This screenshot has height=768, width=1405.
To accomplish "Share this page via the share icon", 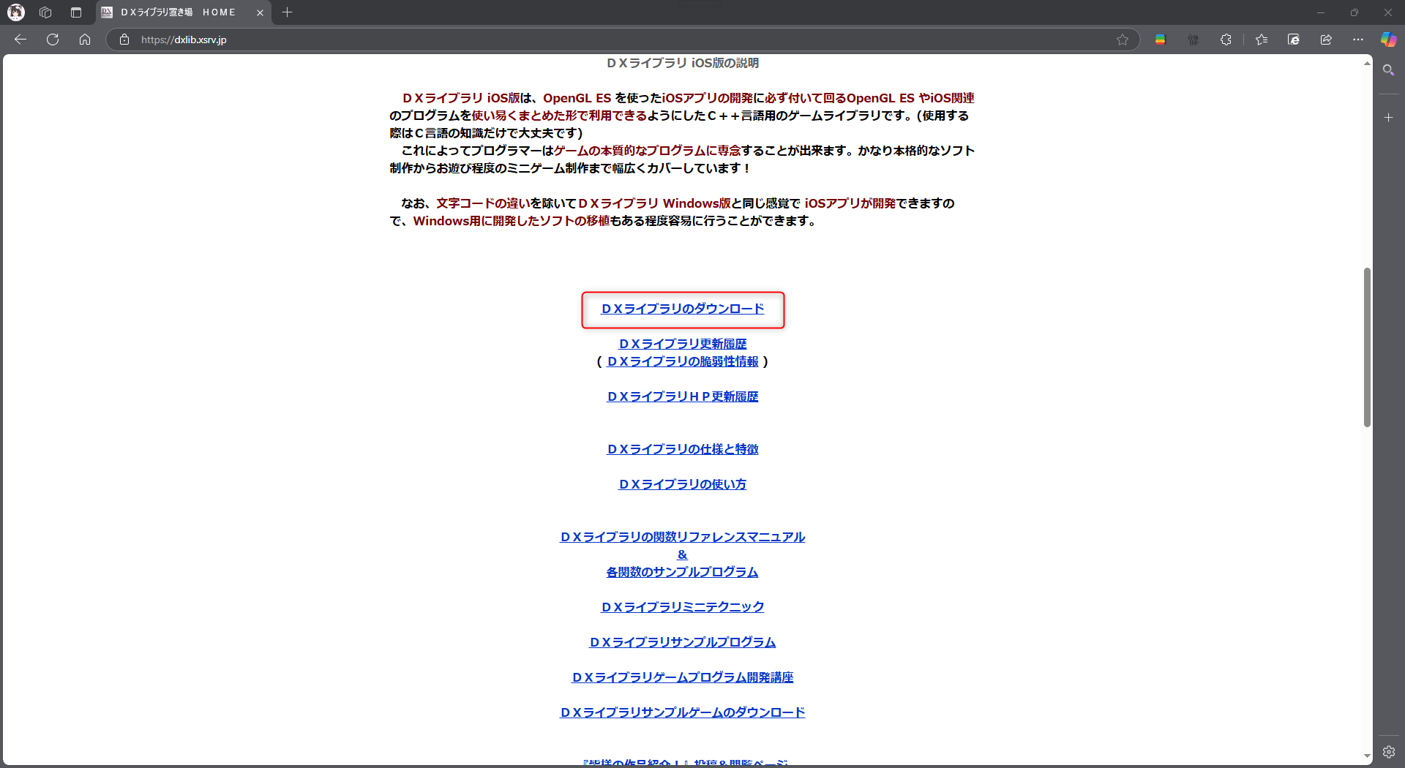I will (x=1326, y=39).
